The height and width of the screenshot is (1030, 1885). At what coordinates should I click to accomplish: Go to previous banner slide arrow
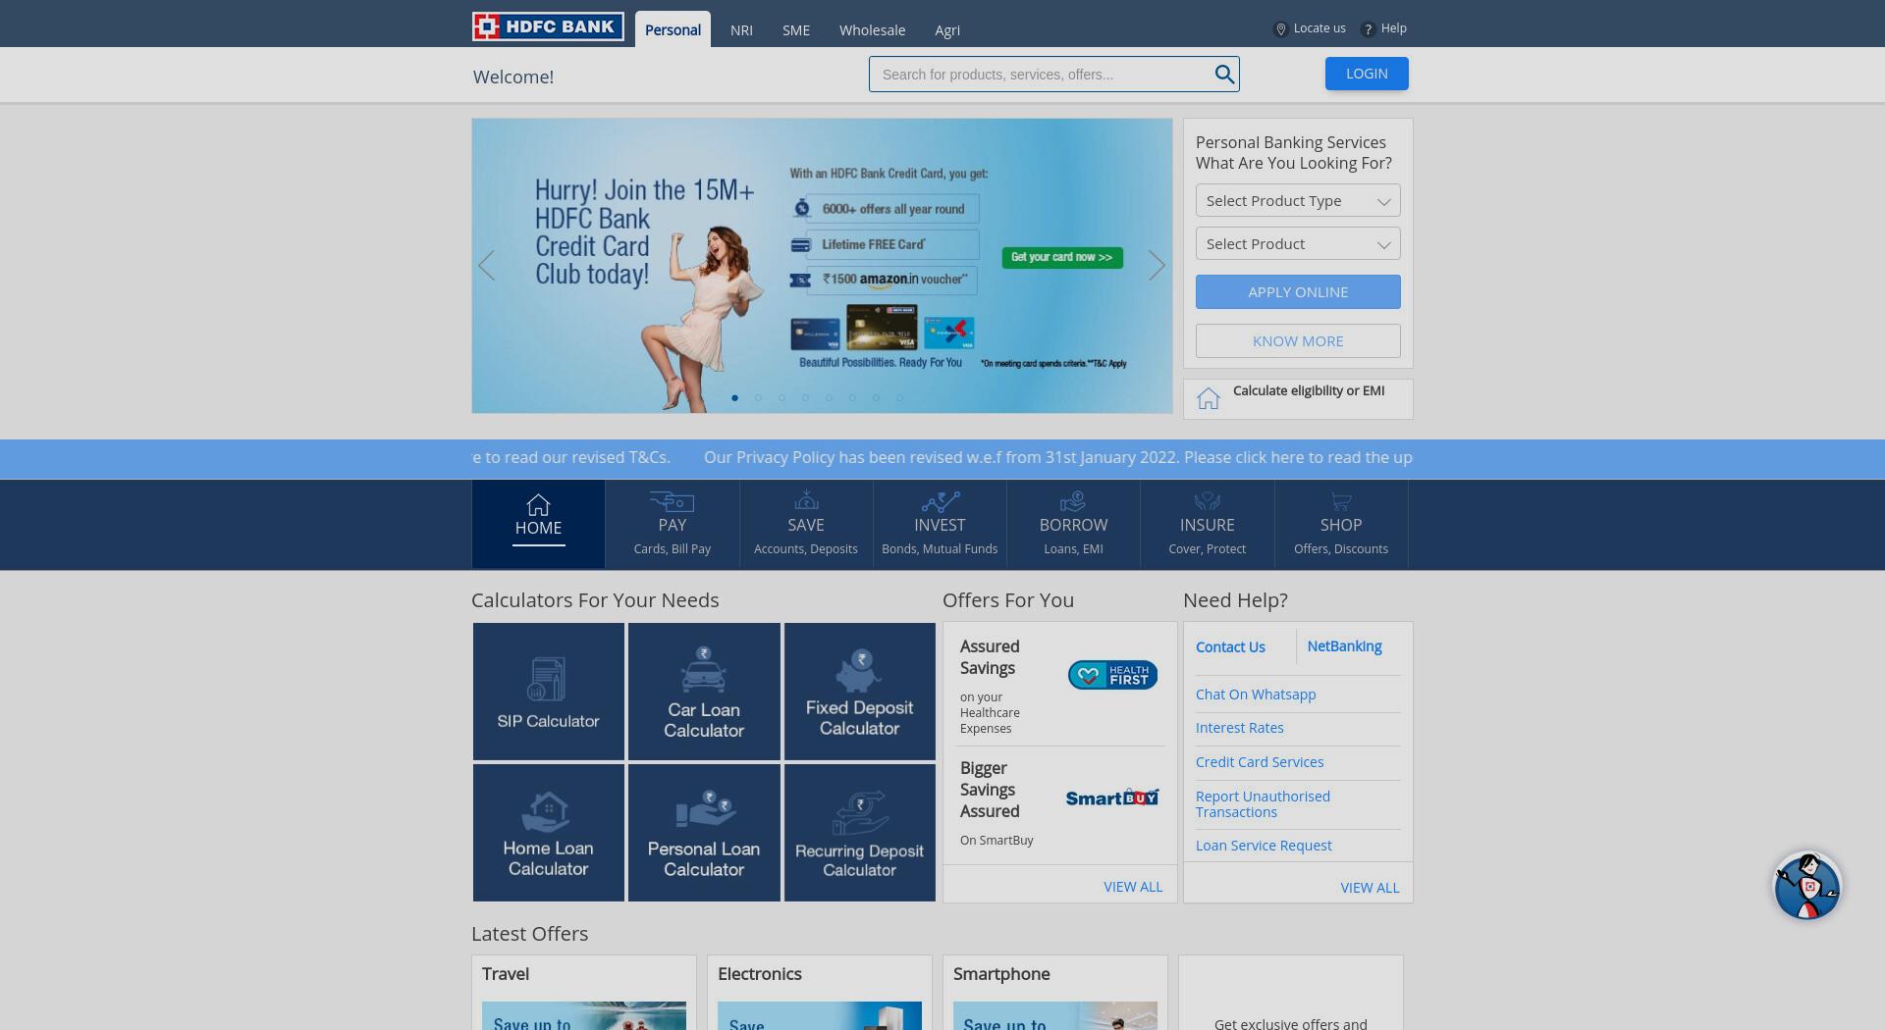tap(486, 266)
